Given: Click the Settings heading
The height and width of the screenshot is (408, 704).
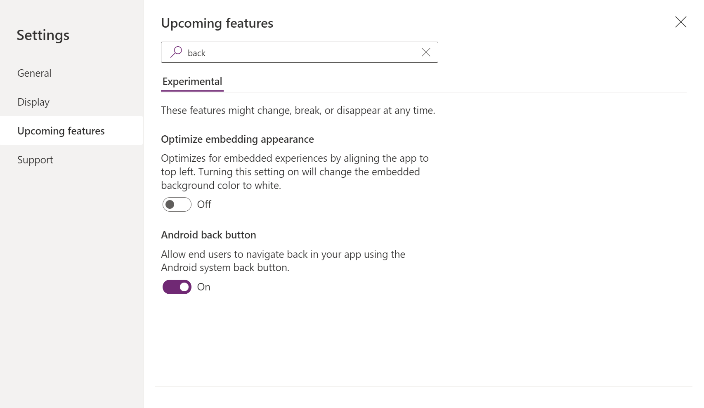Looking at the screenshot, I should [43, 35].
